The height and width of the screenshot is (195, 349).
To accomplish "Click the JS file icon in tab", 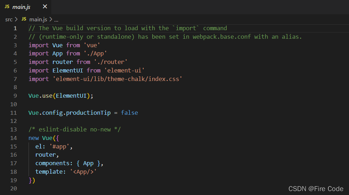I will tap(7, 7).
